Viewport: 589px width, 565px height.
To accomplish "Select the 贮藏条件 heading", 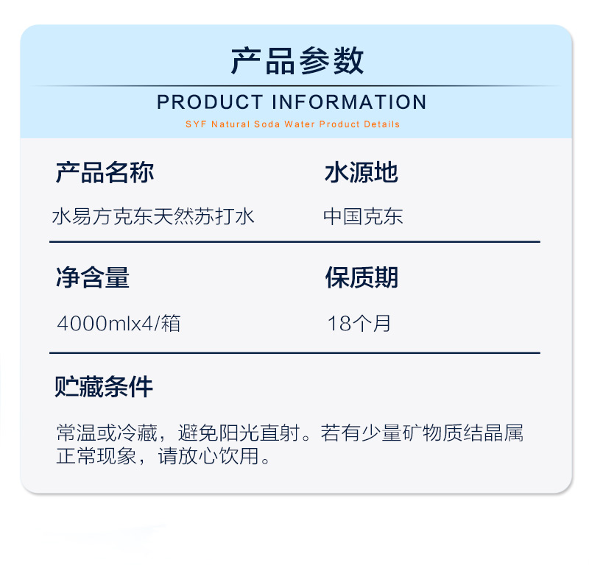I will point(104,386).
